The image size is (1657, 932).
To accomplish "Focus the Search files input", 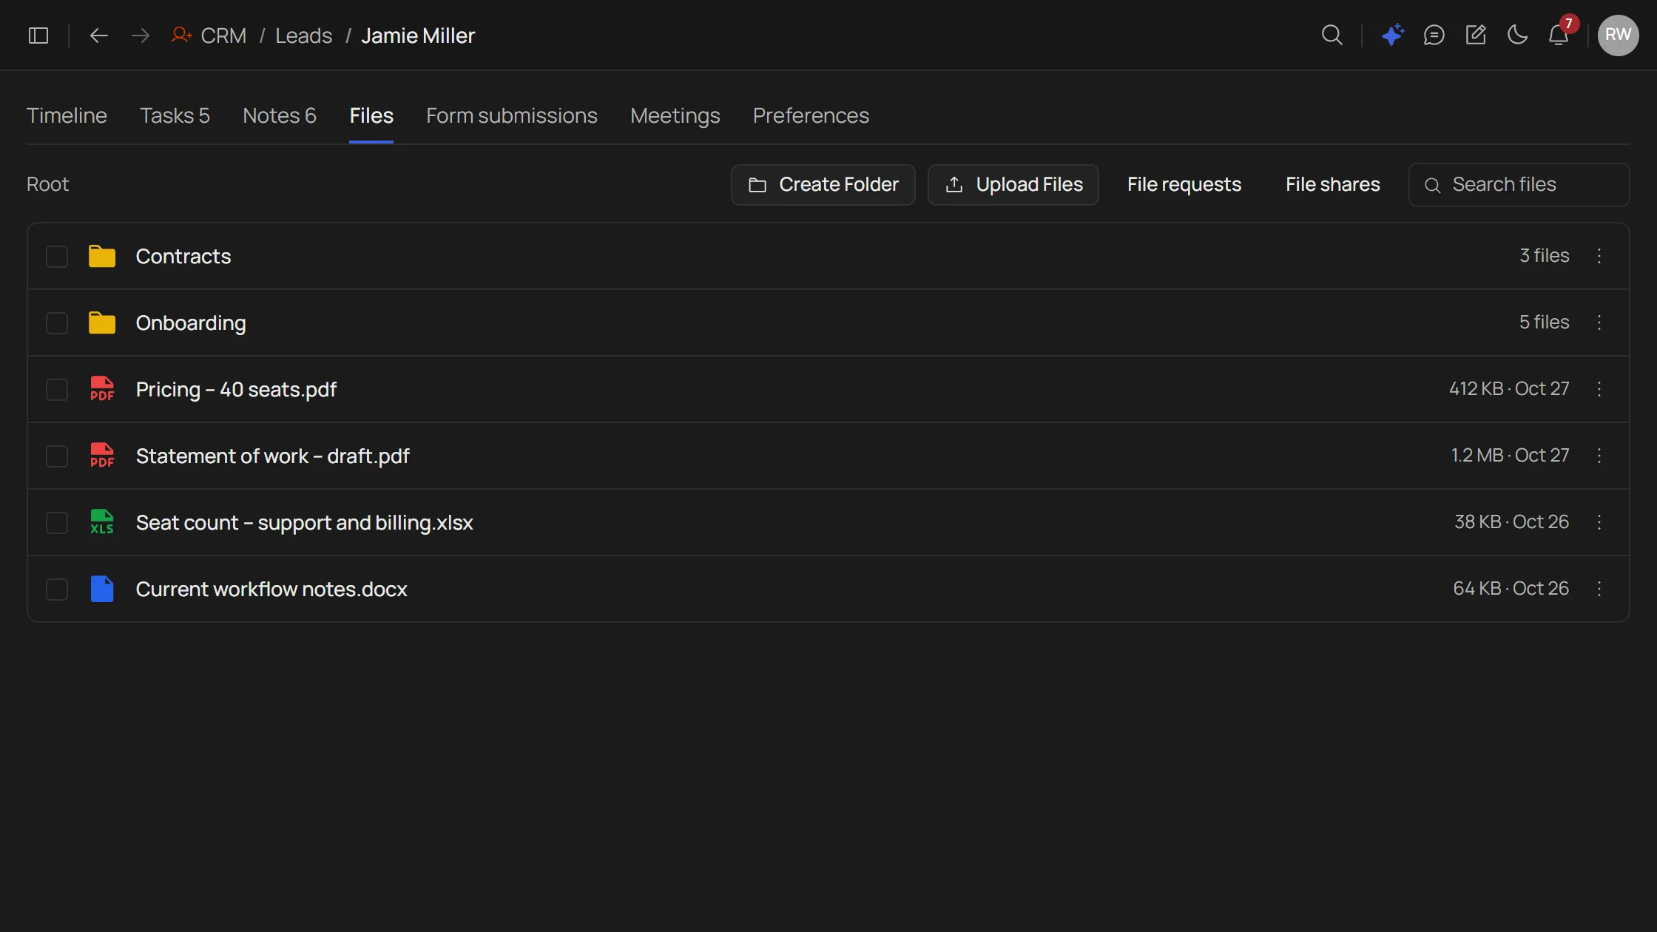I will tap(1519, 184).
